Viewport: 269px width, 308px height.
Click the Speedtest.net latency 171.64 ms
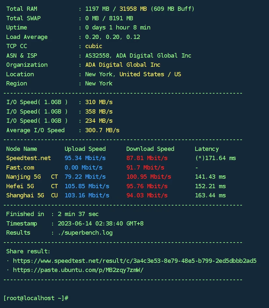coord(215,158)
